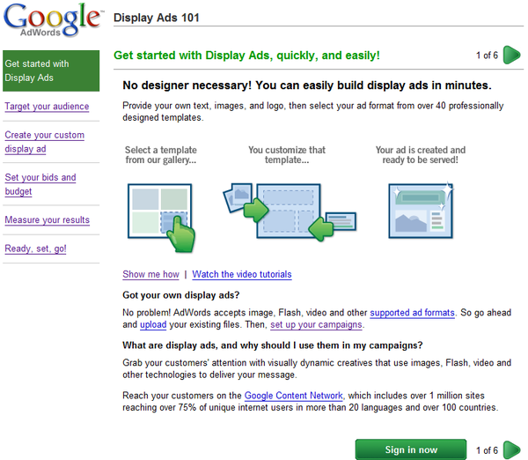The height and width of the screenshot is (460, 528).
Task: Click 'No designer necessary!' headline text
Action: [x=307, y=85]
